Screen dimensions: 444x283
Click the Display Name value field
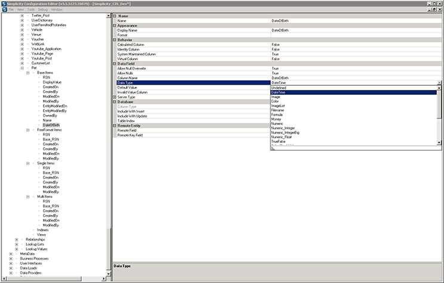(x=356, y=30)
